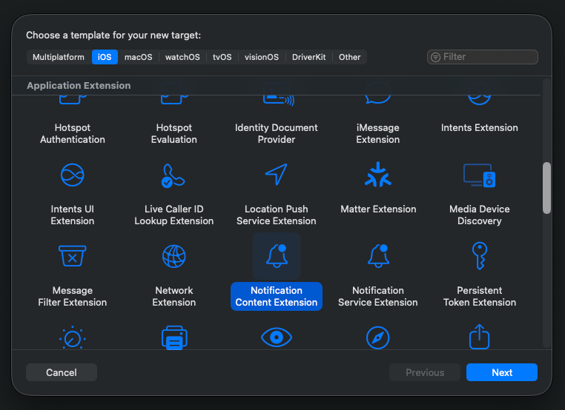Image resolution: width=565 pixels, height=410 pixels.
Task: Click the Notification Content Extension label
Action: pos(277,296)
